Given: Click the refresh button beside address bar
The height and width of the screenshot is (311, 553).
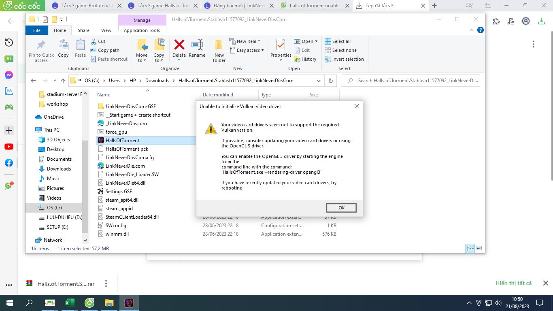Looking at the screenshot, I should pos(331,81).
